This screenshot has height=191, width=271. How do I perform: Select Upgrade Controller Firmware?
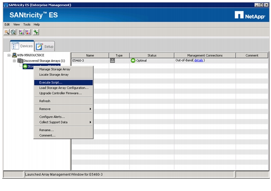[x=63, y=93]
